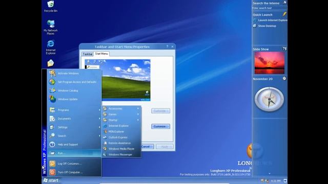This screenshot has height=184, width=328.
Task: Choose Run... in the Start menu
Action: coord(74,153)
